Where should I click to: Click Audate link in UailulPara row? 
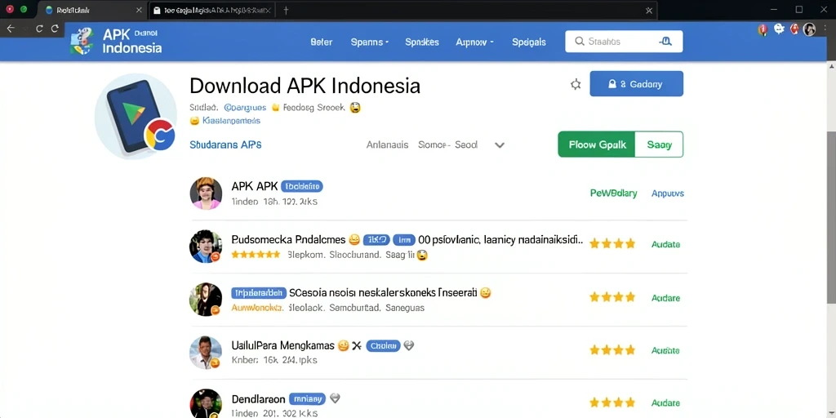coord(665,350)
